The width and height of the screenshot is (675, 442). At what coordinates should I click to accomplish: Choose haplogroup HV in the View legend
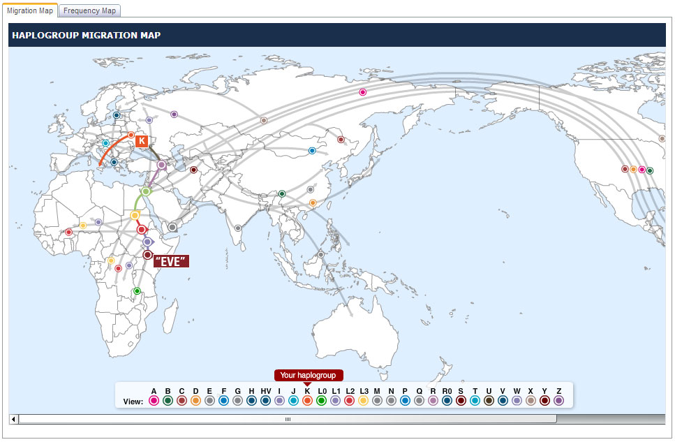pos(265,401)
